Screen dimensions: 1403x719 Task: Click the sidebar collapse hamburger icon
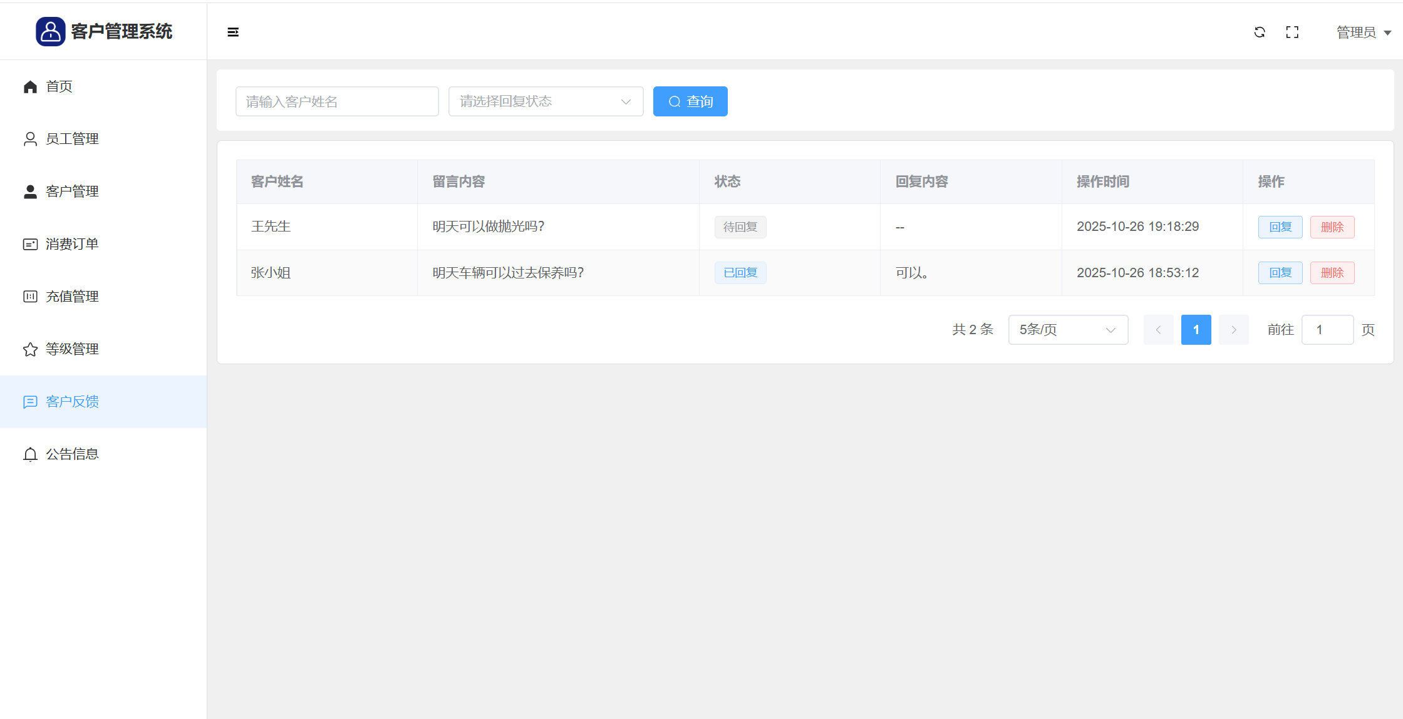233,32
